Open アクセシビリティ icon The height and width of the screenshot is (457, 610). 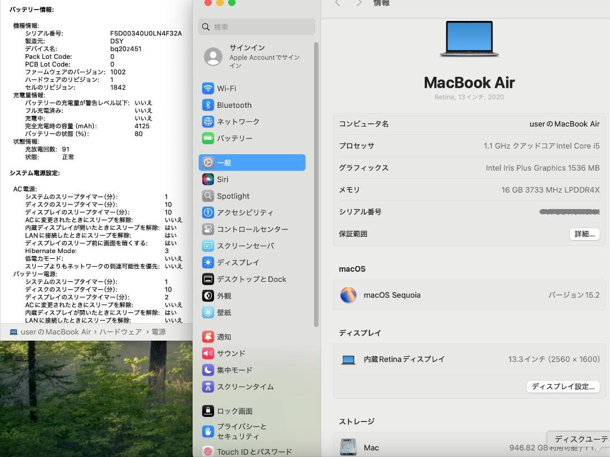tap(208, 212)
